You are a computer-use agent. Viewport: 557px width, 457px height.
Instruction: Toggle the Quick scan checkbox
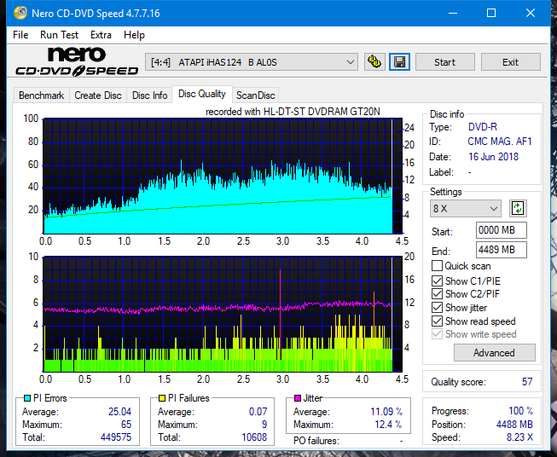pos(437,266)
